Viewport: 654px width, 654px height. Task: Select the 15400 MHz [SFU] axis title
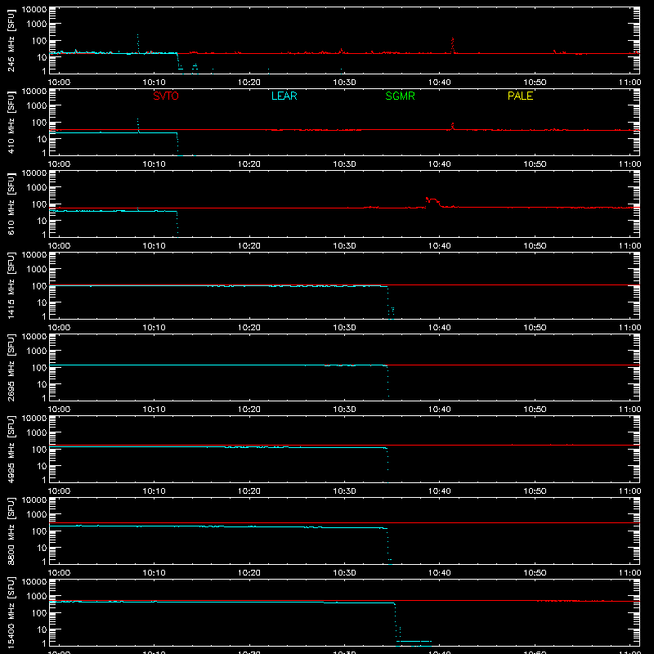(11, 612)
